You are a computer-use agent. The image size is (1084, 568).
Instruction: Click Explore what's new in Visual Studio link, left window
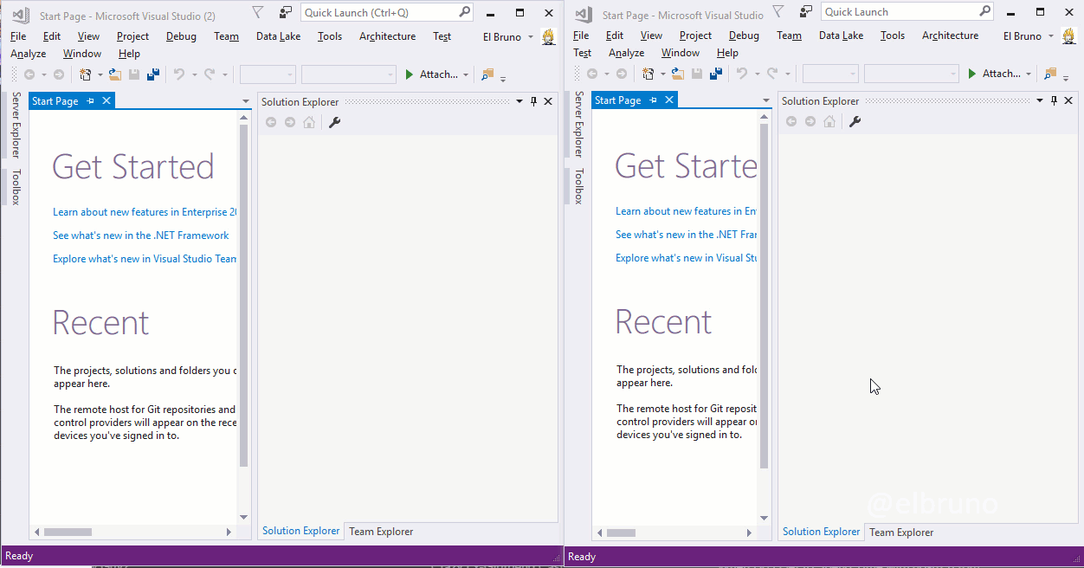point(145,259)
